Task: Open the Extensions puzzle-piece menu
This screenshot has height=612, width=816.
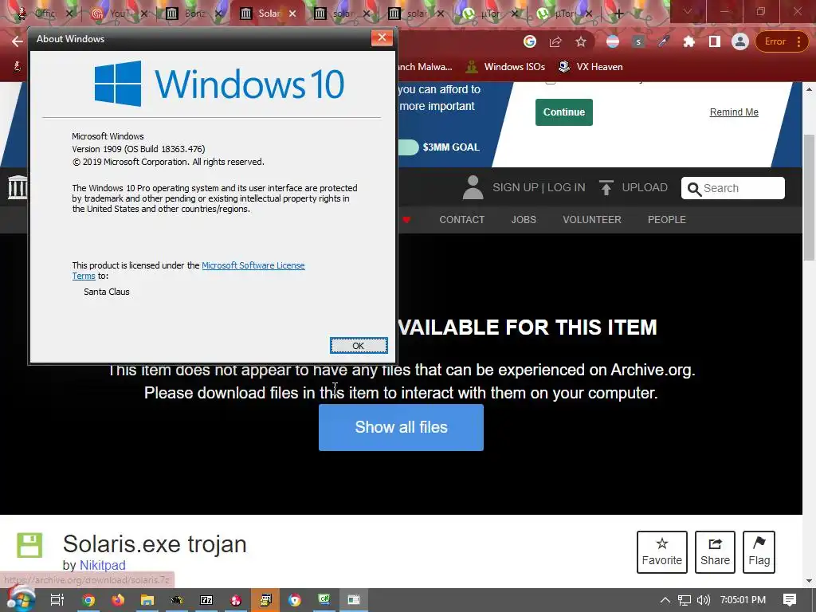Action: (x=689, y=41)
